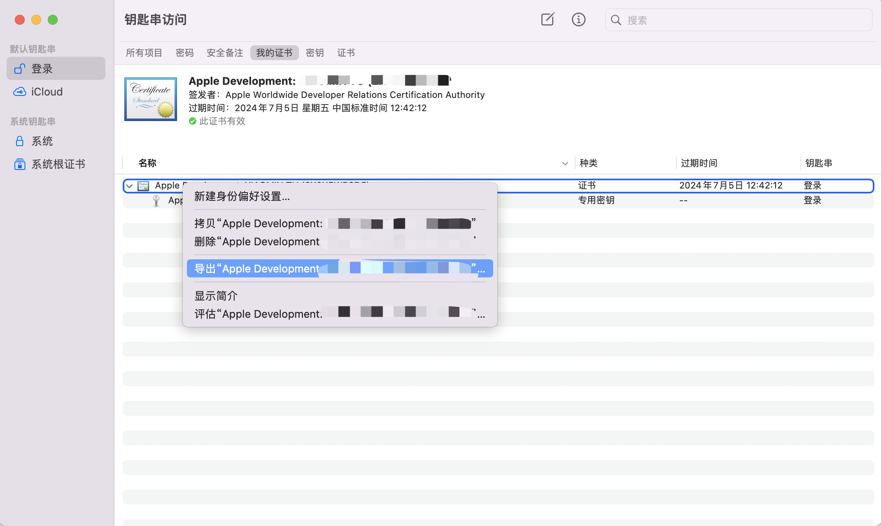Viewport: 881px width, 526px height.
Task: Choose 显示简介 in the context menu
Action: 340,296
